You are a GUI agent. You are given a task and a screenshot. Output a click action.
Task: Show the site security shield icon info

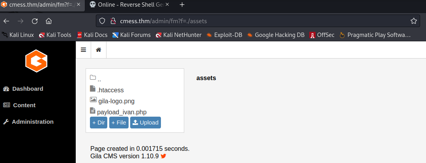[102, 21]
